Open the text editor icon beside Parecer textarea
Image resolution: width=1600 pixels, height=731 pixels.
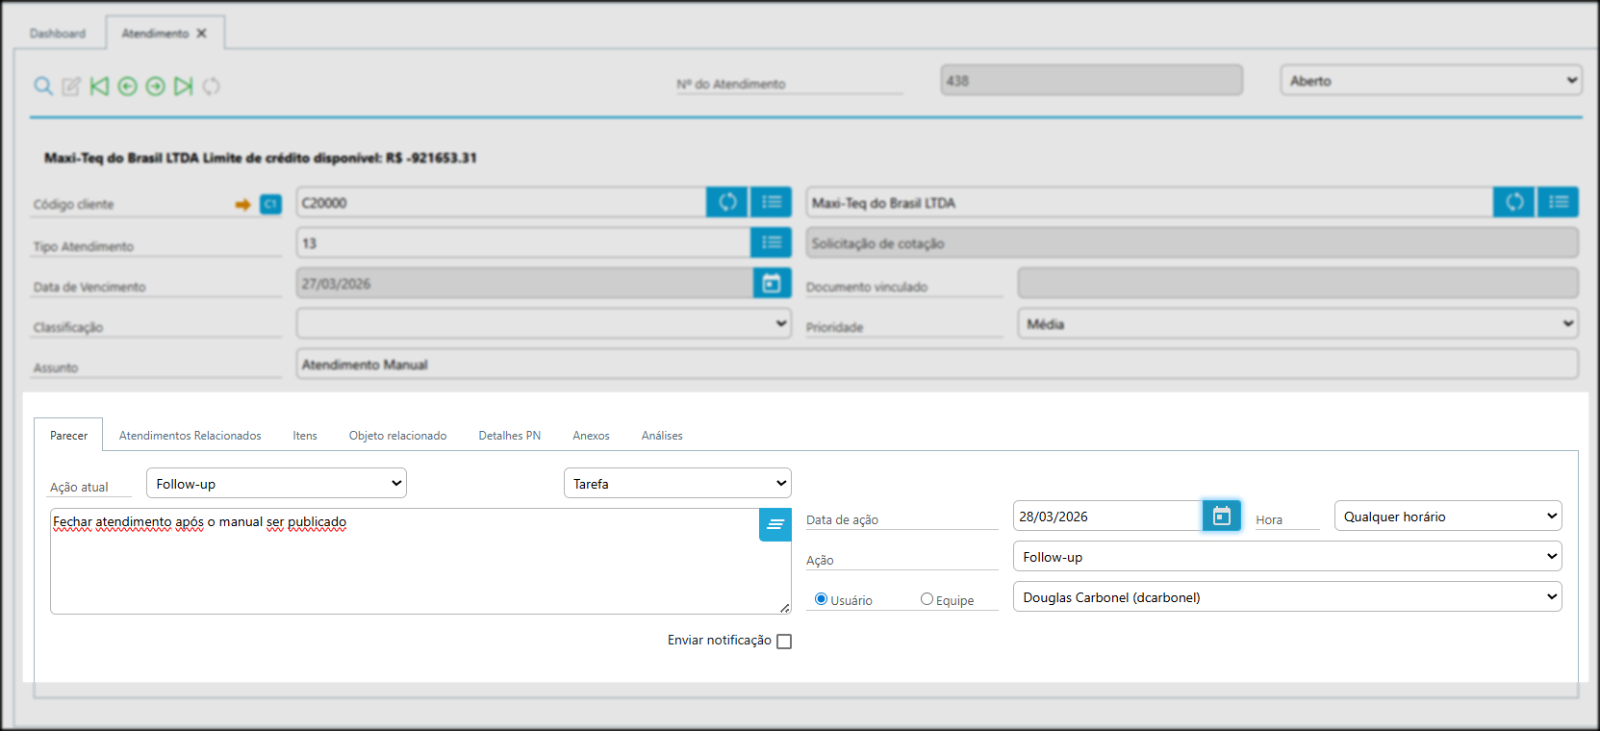coord(775,525)
